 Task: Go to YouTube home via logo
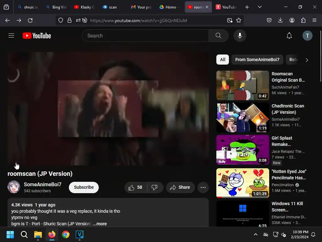point(37,36)
